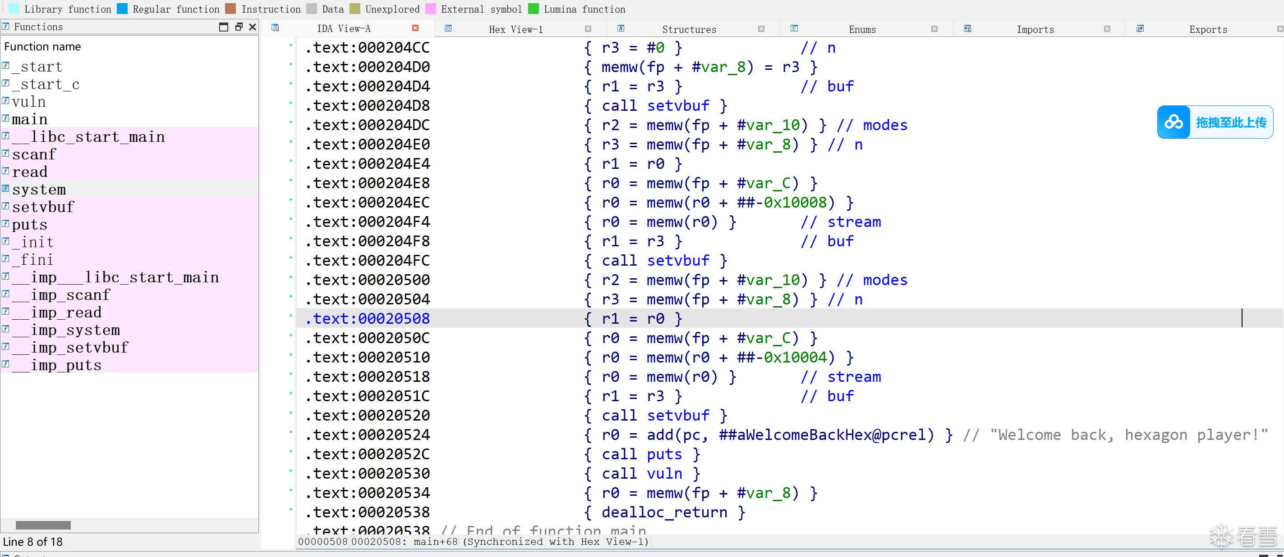
Task: Switch to the IDA View-A tab
Action: tap(343, 29)
